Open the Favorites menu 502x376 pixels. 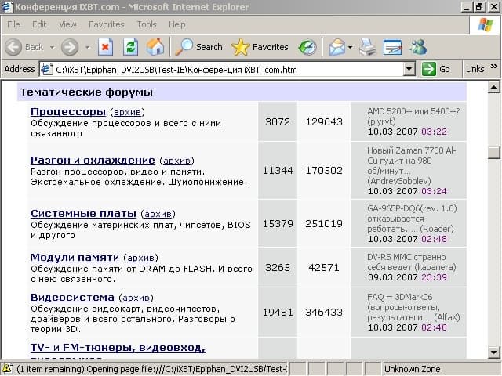coord(107,24)
